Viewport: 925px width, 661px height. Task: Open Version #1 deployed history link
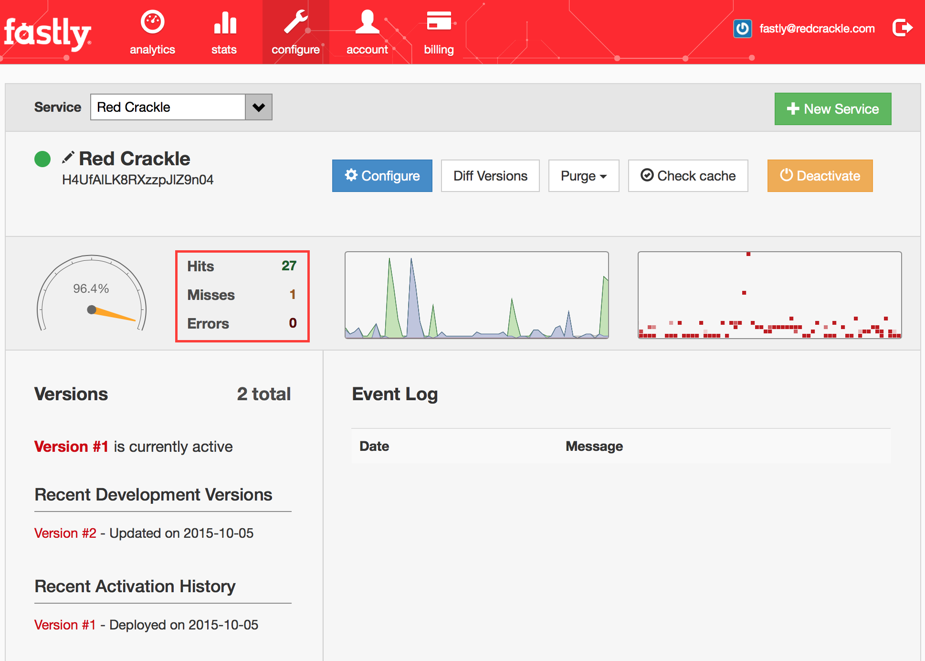tap(65, 625)
